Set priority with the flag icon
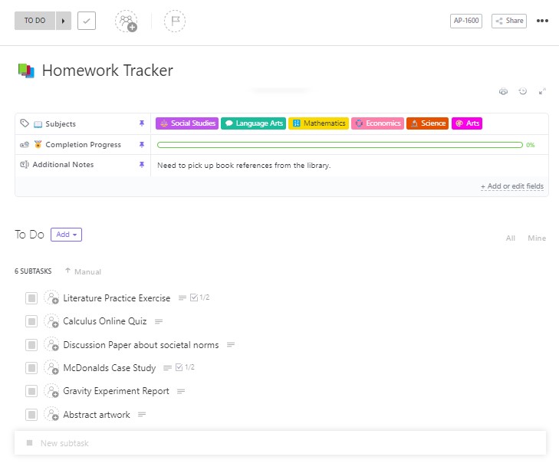The image size is (559, 470). [x=175, y=21]
